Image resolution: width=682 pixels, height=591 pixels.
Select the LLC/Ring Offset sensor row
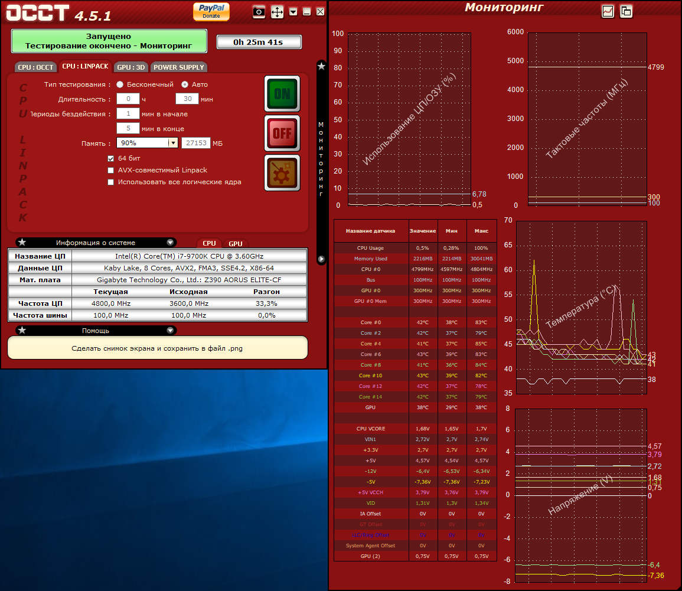pos(415,535)
